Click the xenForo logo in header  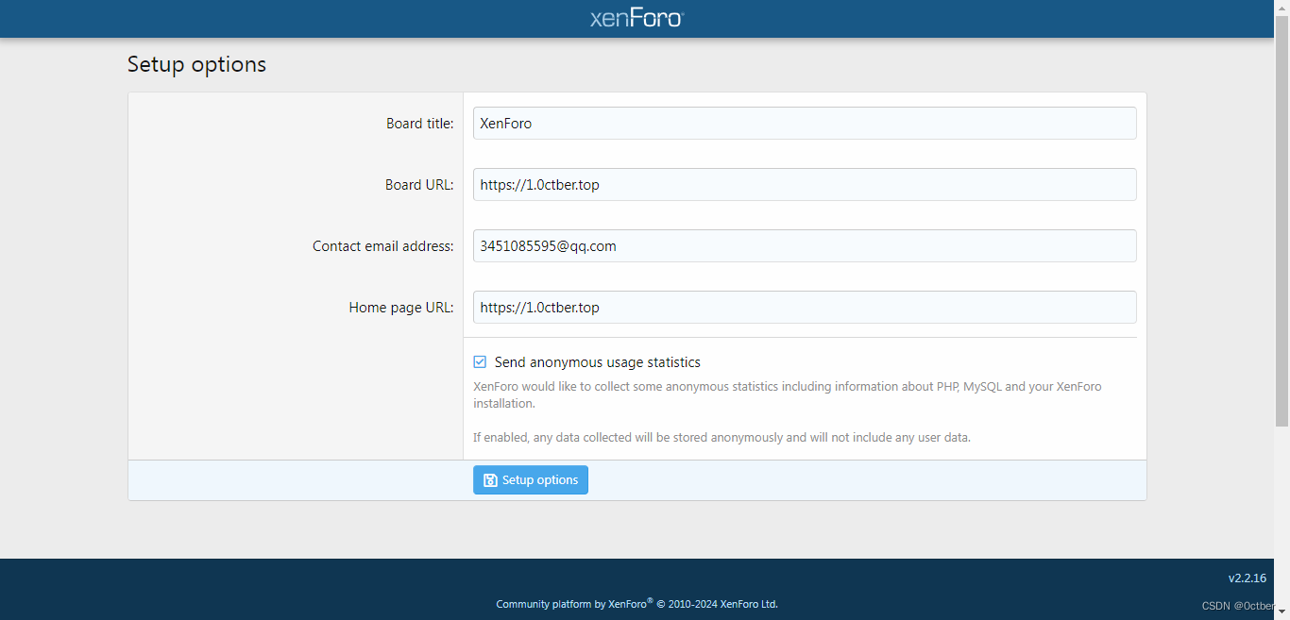(x=637, y=18)
